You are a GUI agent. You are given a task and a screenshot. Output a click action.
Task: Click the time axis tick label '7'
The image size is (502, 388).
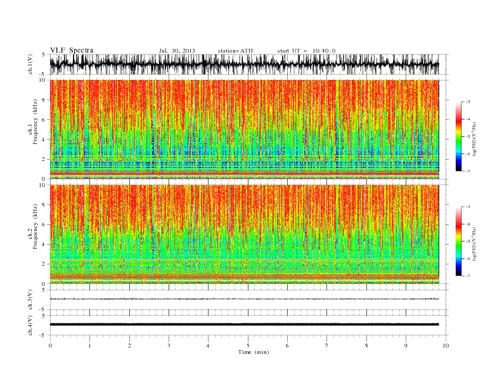pyautogui.click(x=327, y=346)
